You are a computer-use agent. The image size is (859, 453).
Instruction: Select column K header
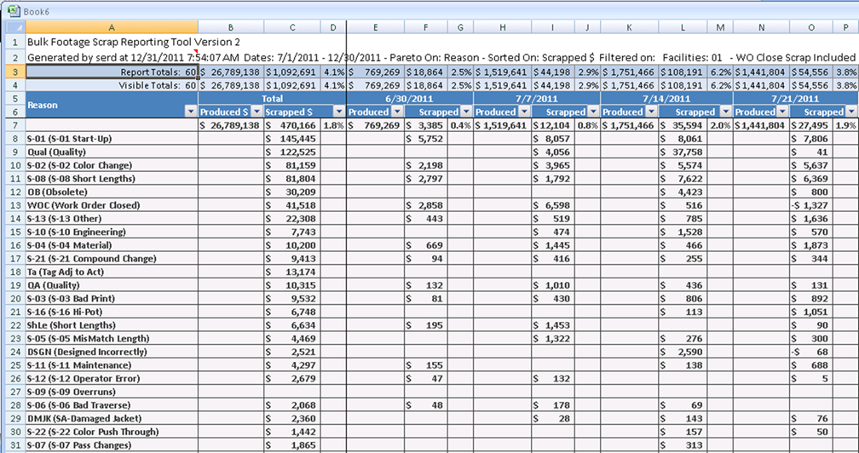pos(630,27)
